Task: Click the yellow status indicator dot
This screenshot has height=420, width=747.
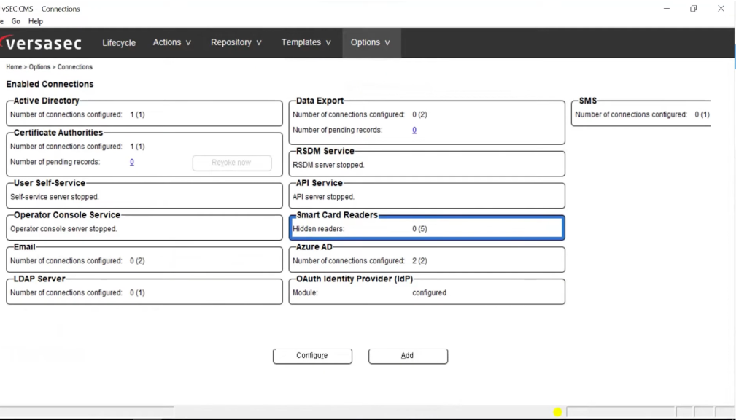Action: point(557,413)
